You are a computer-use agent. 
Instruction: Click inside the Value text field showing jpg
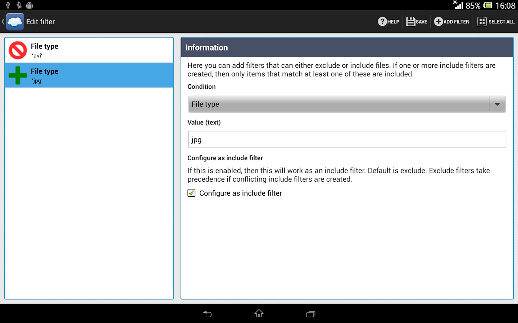[346, 139]
